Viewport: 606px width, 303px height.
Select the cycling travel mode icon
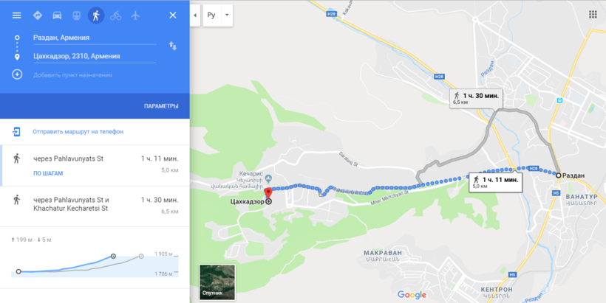point(115,15)
